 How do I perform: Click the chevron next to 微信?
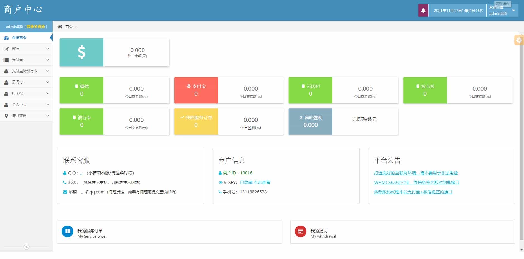pyautogui.click(x=48, y=49)
